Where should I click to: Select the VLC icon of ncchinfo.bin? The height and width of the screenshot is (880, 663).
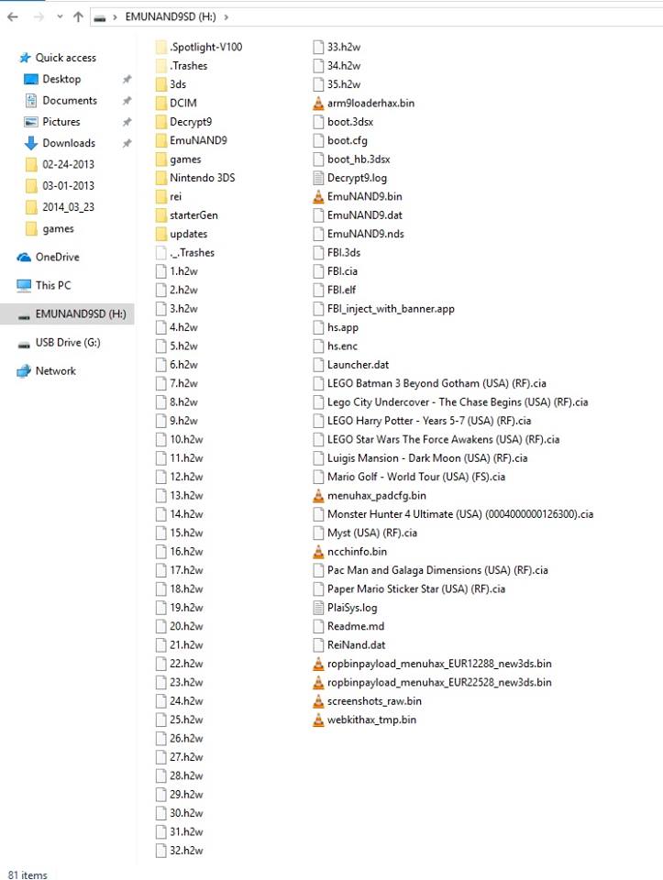(x=318, y=551)
